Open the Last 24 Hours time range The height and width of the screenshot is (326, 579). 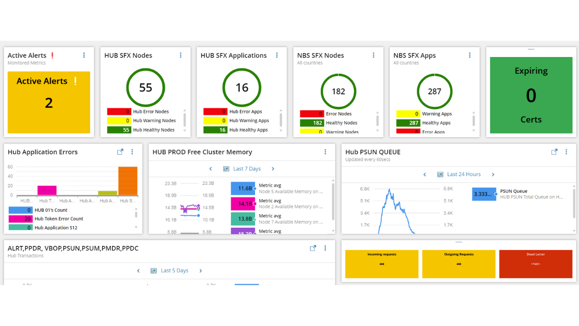[x=464, y=174]
